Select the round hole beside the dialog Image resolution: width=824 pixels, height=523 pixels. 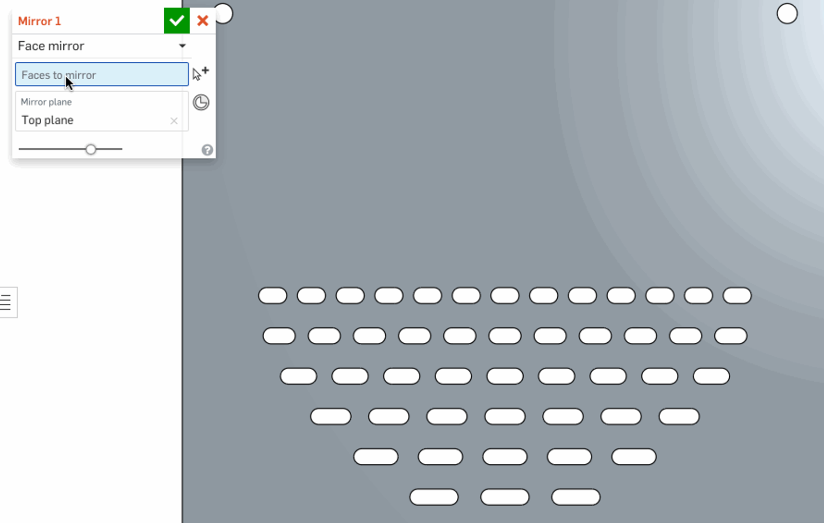point(225,13)
